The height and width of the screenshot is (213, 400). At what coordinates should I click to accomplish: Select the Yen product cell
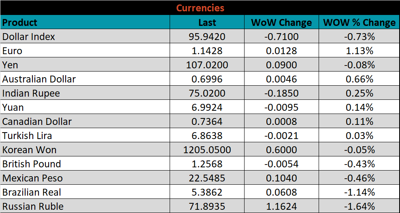point(10,65)
